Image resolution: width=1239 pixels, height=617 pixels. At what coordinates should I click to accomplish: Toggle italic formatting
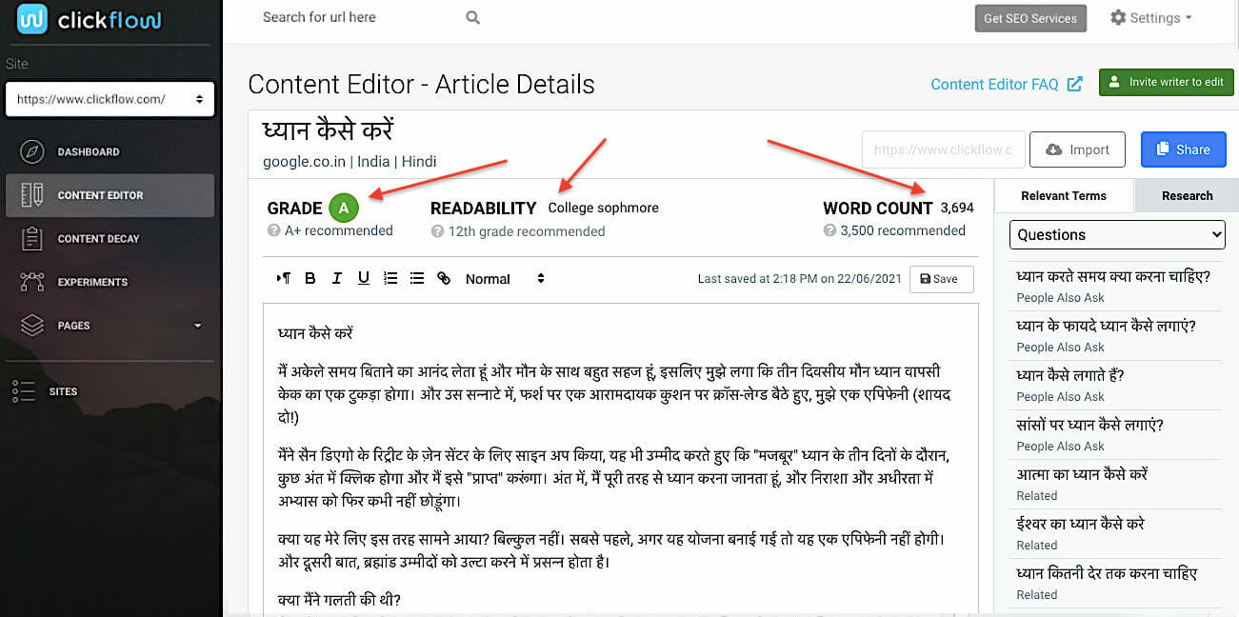coord(336,279)
